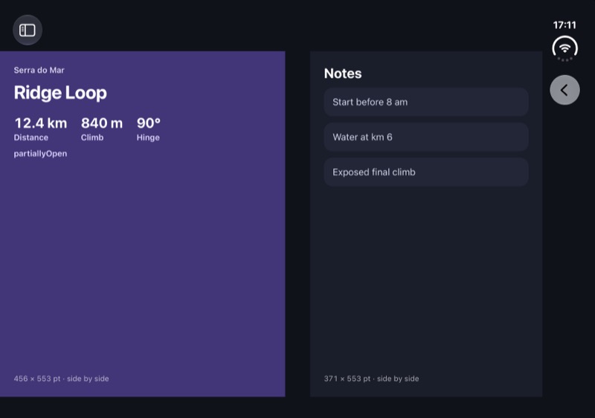Image resolution: width=595 pixels, height=418 pixels.
Task: Click the 'Hinge' label
Action: 148,138
